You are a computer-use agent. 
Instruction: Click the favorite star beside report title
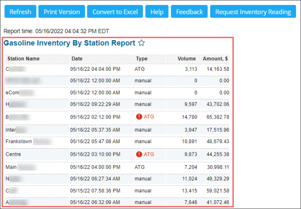click(142, 43)
